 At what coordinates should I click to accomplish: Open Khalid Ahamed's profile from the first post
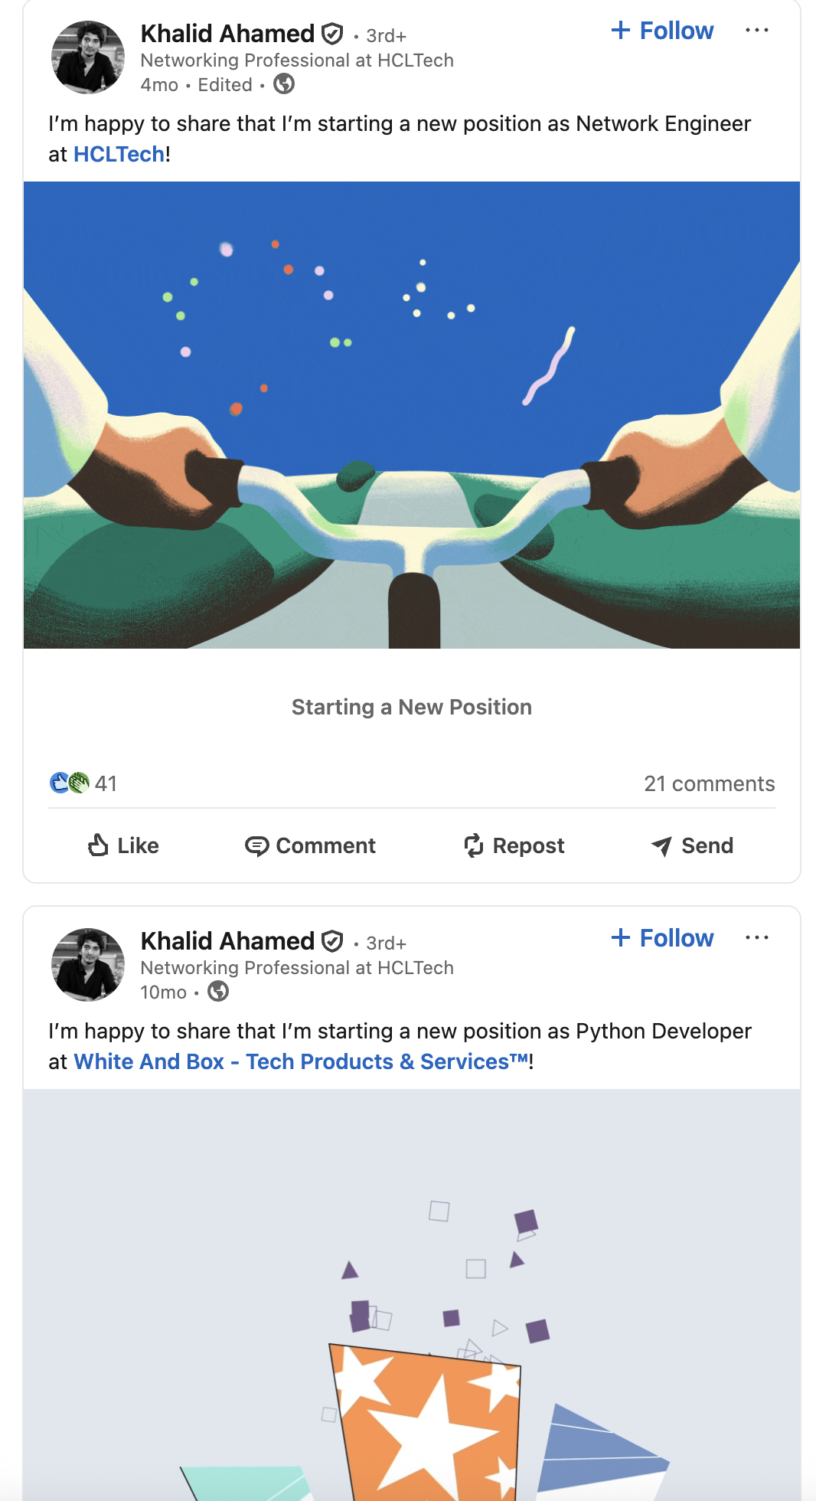coord(227,33)
